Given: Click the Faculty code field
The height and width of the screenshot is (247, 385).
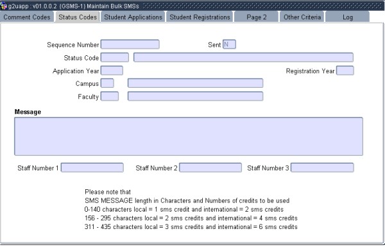Looking at the screenshot, I should coord(110,96).
